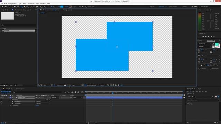Open the Add shape contents menu
Screen dimensions: 221x124
49,100
